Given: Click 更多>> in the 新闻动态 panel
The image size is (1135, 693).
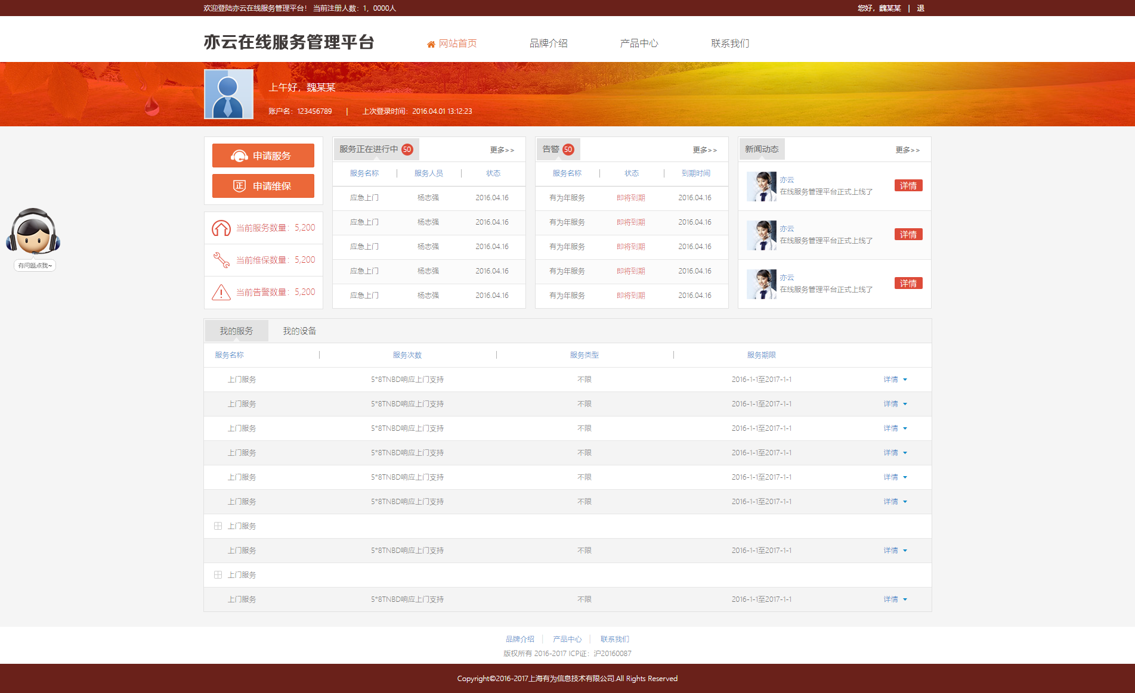Looking at the screenshot, I should [907, 150].
